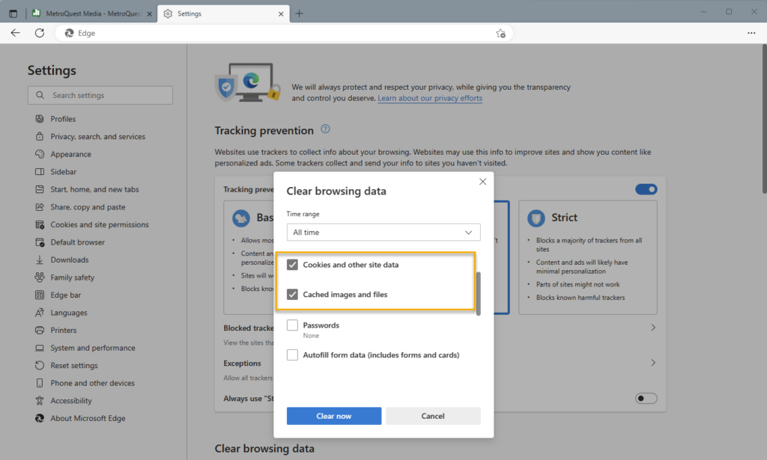Switch to the MetroQuest Media tab

pos(90,13)
